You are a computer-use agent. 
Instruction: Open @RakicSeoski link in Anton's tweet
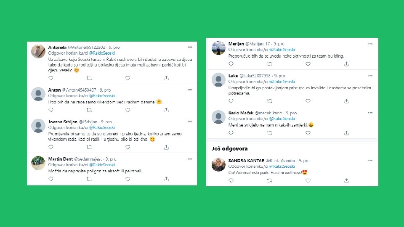pyautogui.click(x=102, y=96)
